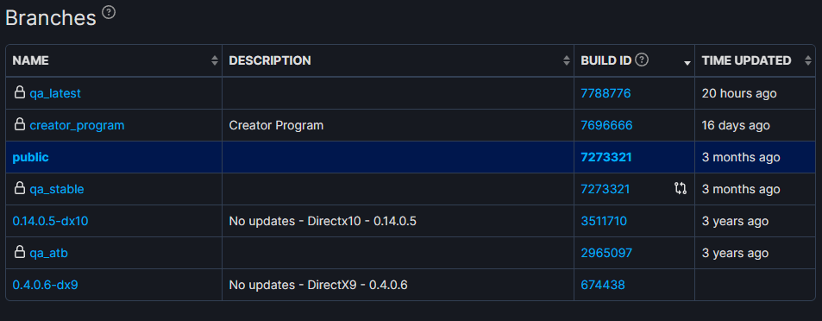Click the lock icon beside qa_latest
The height and width of the screenshot is (321, 822).
coord(19,93)
